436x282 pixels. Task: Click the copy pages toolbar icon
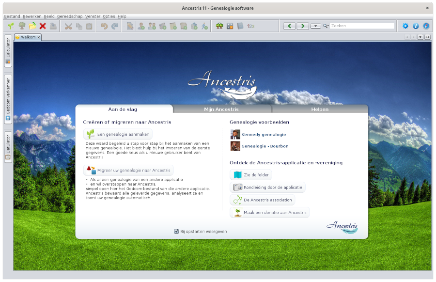79,26
